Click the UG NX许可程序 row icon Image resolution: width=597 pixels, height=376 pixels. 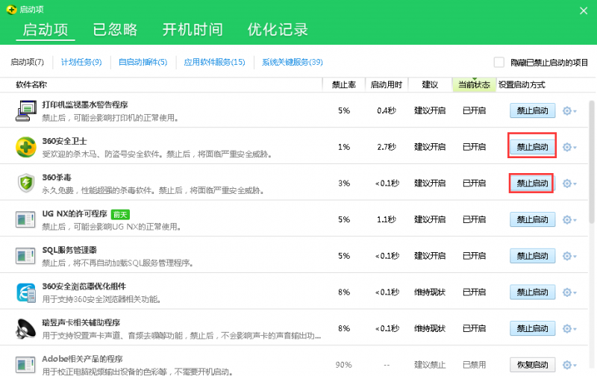25,219
